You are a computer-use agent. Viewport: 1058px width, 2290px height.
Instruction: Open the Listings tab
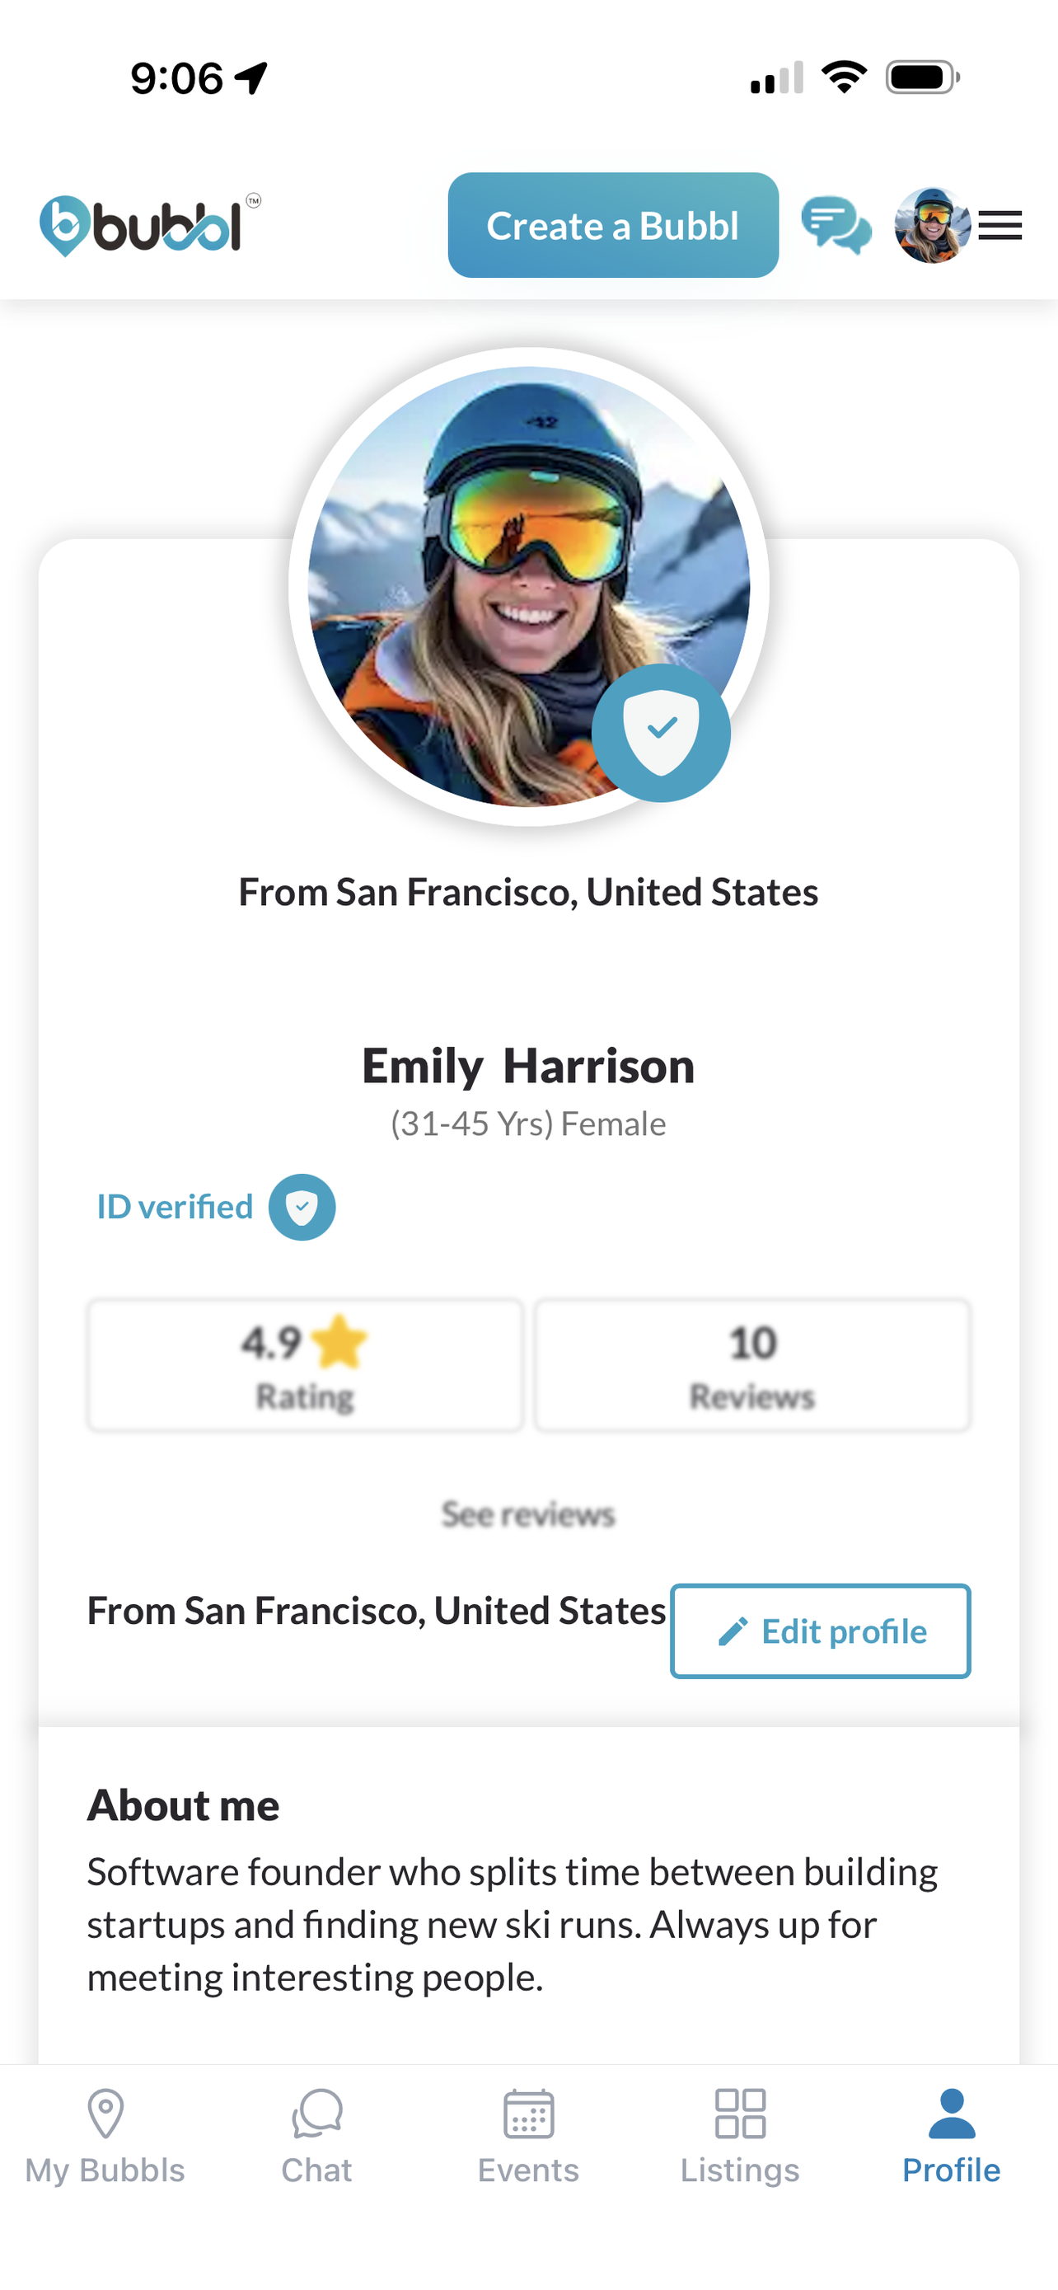[x=740, y=2136]
